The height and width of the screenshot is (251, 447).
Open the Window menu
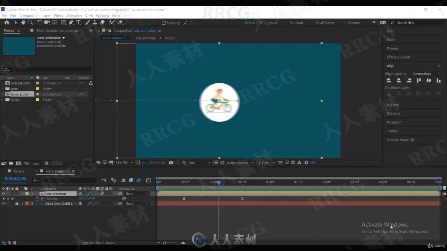[102, 16]
